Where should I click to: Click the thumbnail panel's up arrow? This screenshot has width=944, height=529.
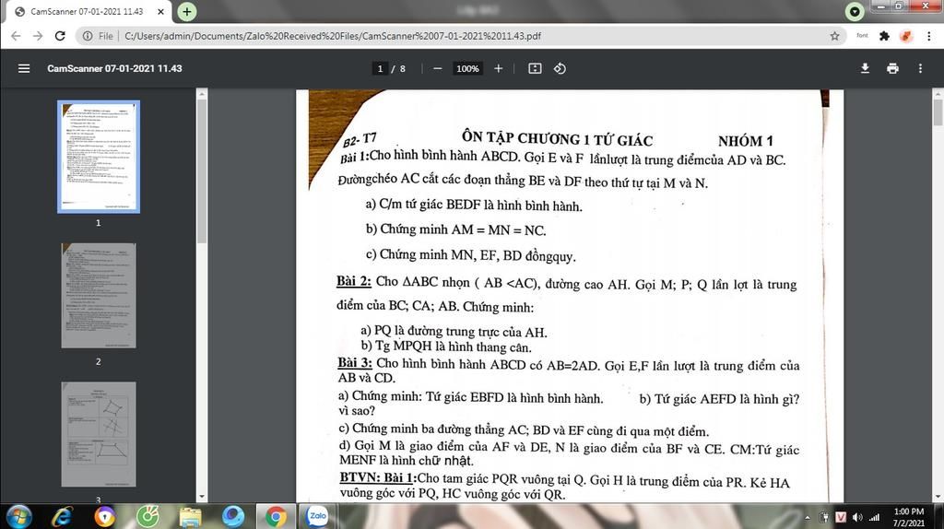(x=202, y=94)
